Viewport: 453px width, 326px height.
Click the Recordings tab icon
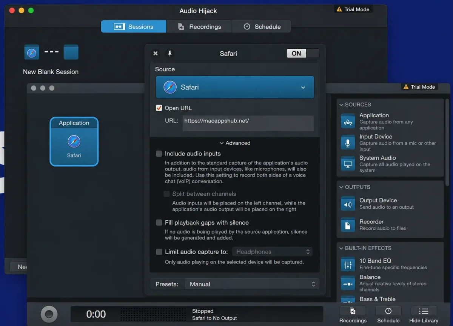tap(181, 27)
